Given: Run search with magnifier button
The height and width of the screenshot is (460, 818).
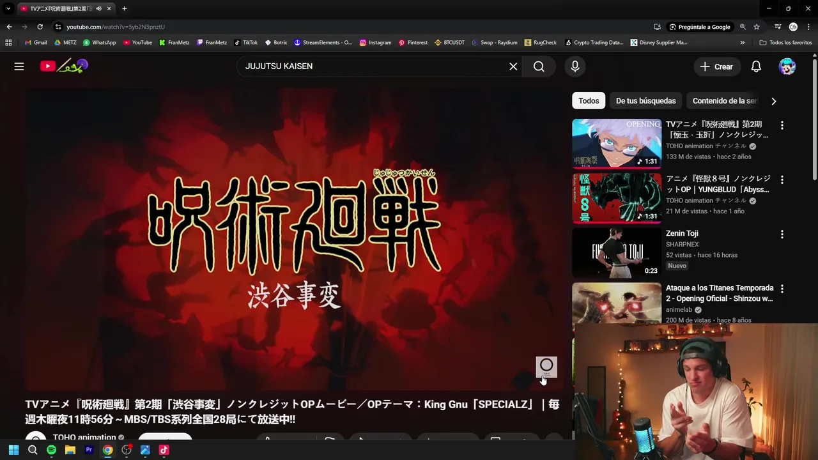Looking at the screenshot, I should coord(539,66).
